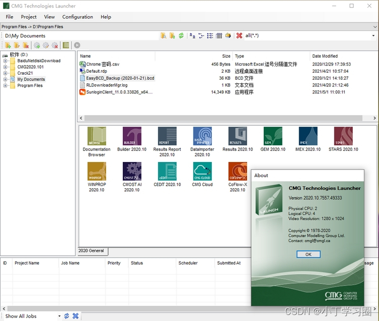The image size is (379, 321).
Task: Open the Project menu
Action: pyautogui.click(x=28, y=17)
